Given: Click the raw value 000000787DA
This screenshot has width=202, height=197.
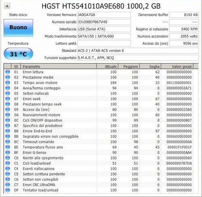Looking at the screenshot, I should tap(179, 163).
